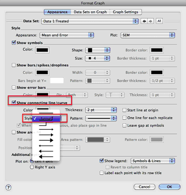Uncheck Show connecting line/curve
The image size is (186, 195).
[x=14, y=103]
